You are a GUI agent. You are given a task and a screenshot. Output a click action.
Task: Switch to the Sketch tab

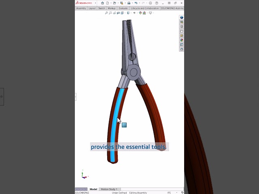(102, 8)
